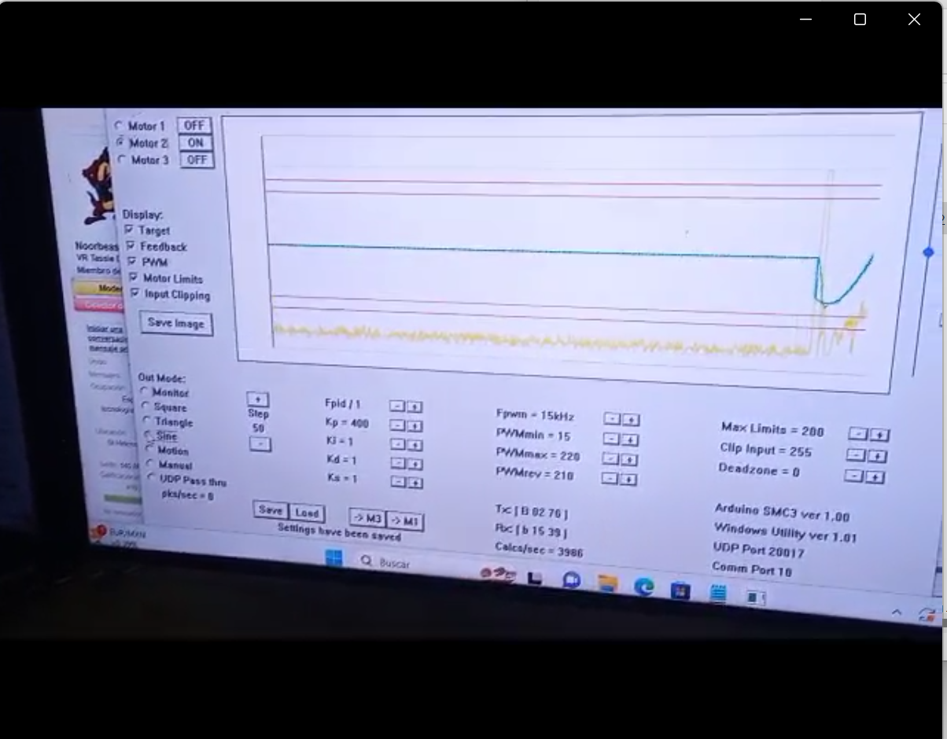Increase Deadzone with the plus button
This screenshot has height=739, width=947.
[875, 476]
